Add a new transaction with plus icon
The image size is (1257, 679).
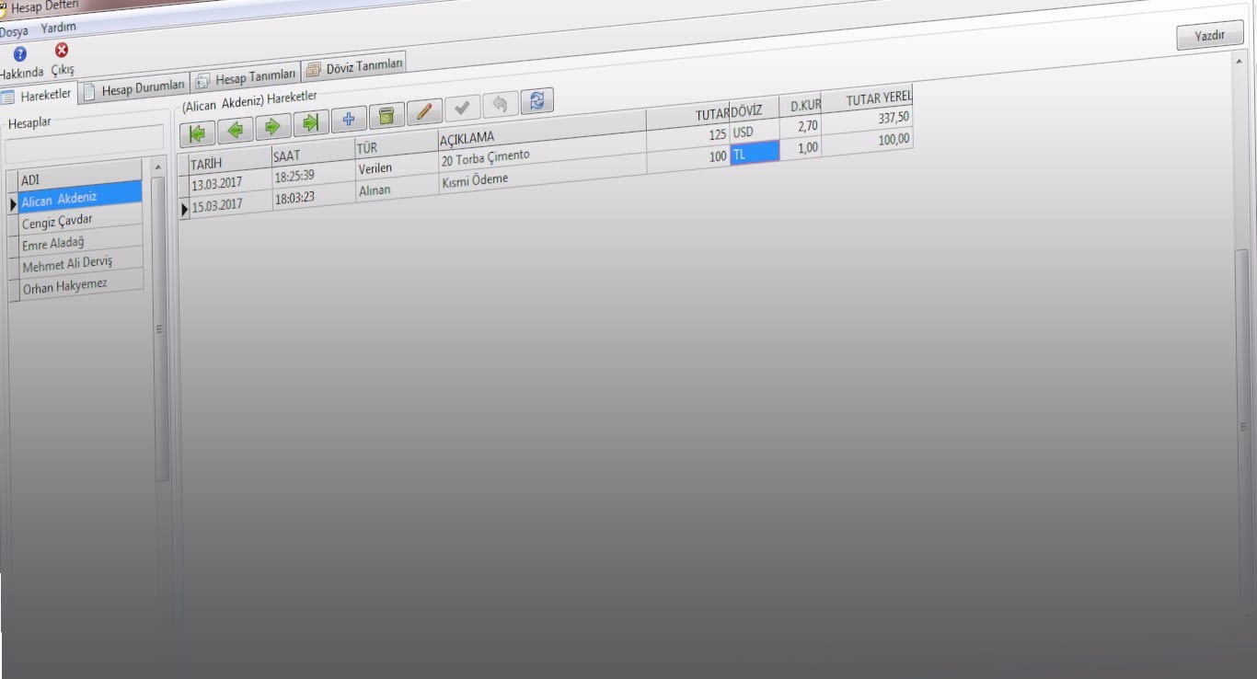(x=349, y=119)
